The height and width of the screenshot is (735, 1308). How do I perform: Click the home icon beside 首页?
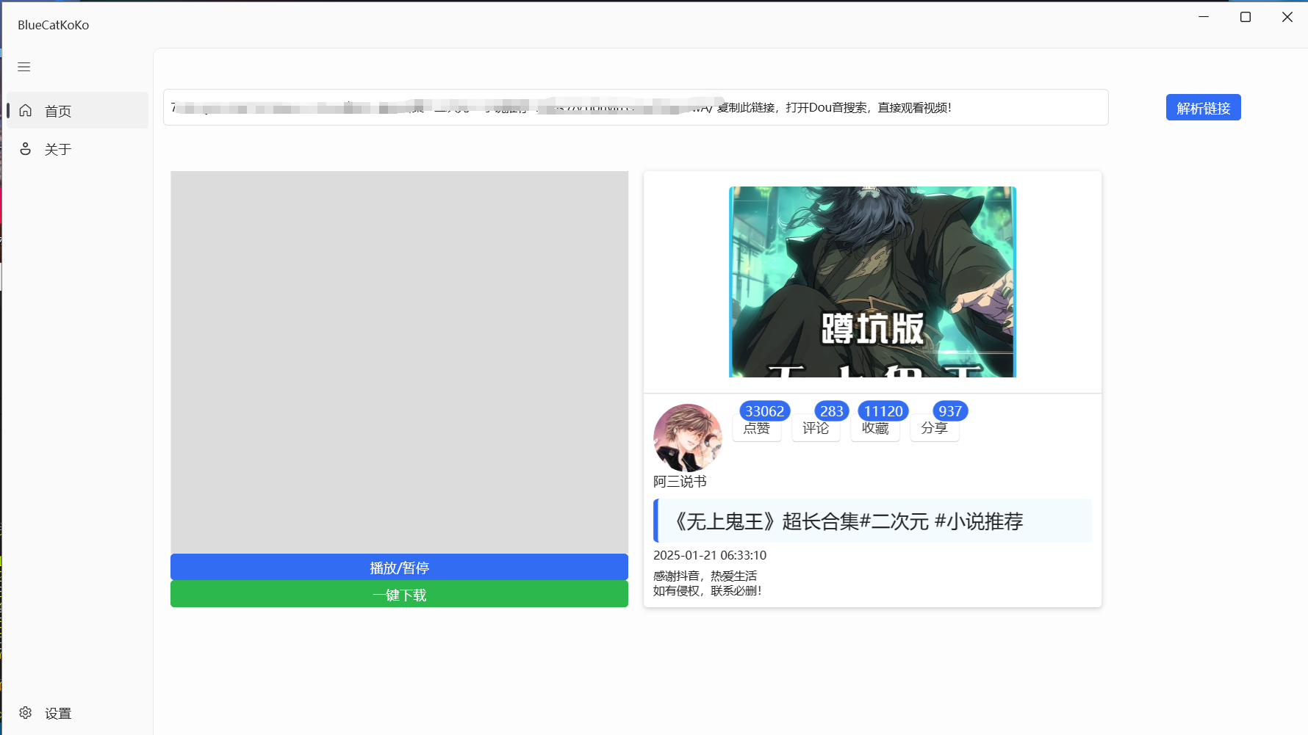pos(26,110)
